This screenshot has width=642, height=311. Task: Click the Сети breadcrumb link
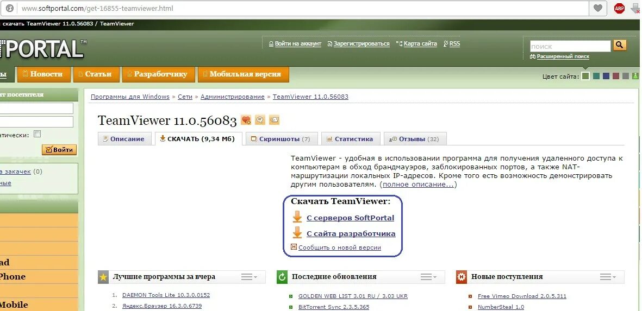coord(185,97)
